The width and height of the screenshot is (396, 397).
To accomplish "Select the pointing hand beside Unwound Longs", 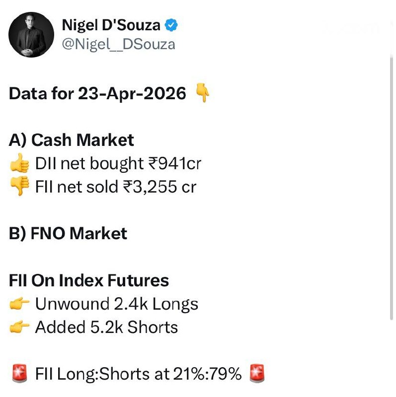I will click(x=19, y=304).
